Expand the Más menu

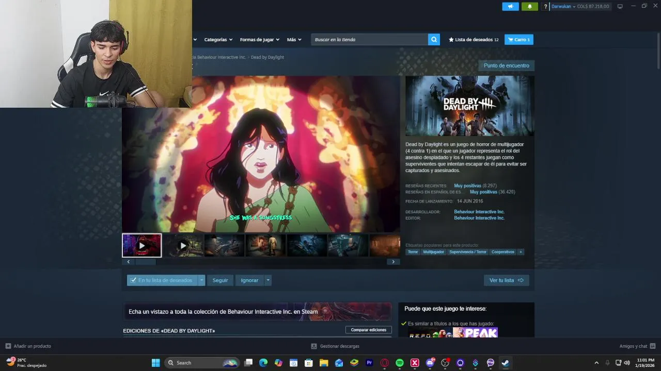click(294, 39)
